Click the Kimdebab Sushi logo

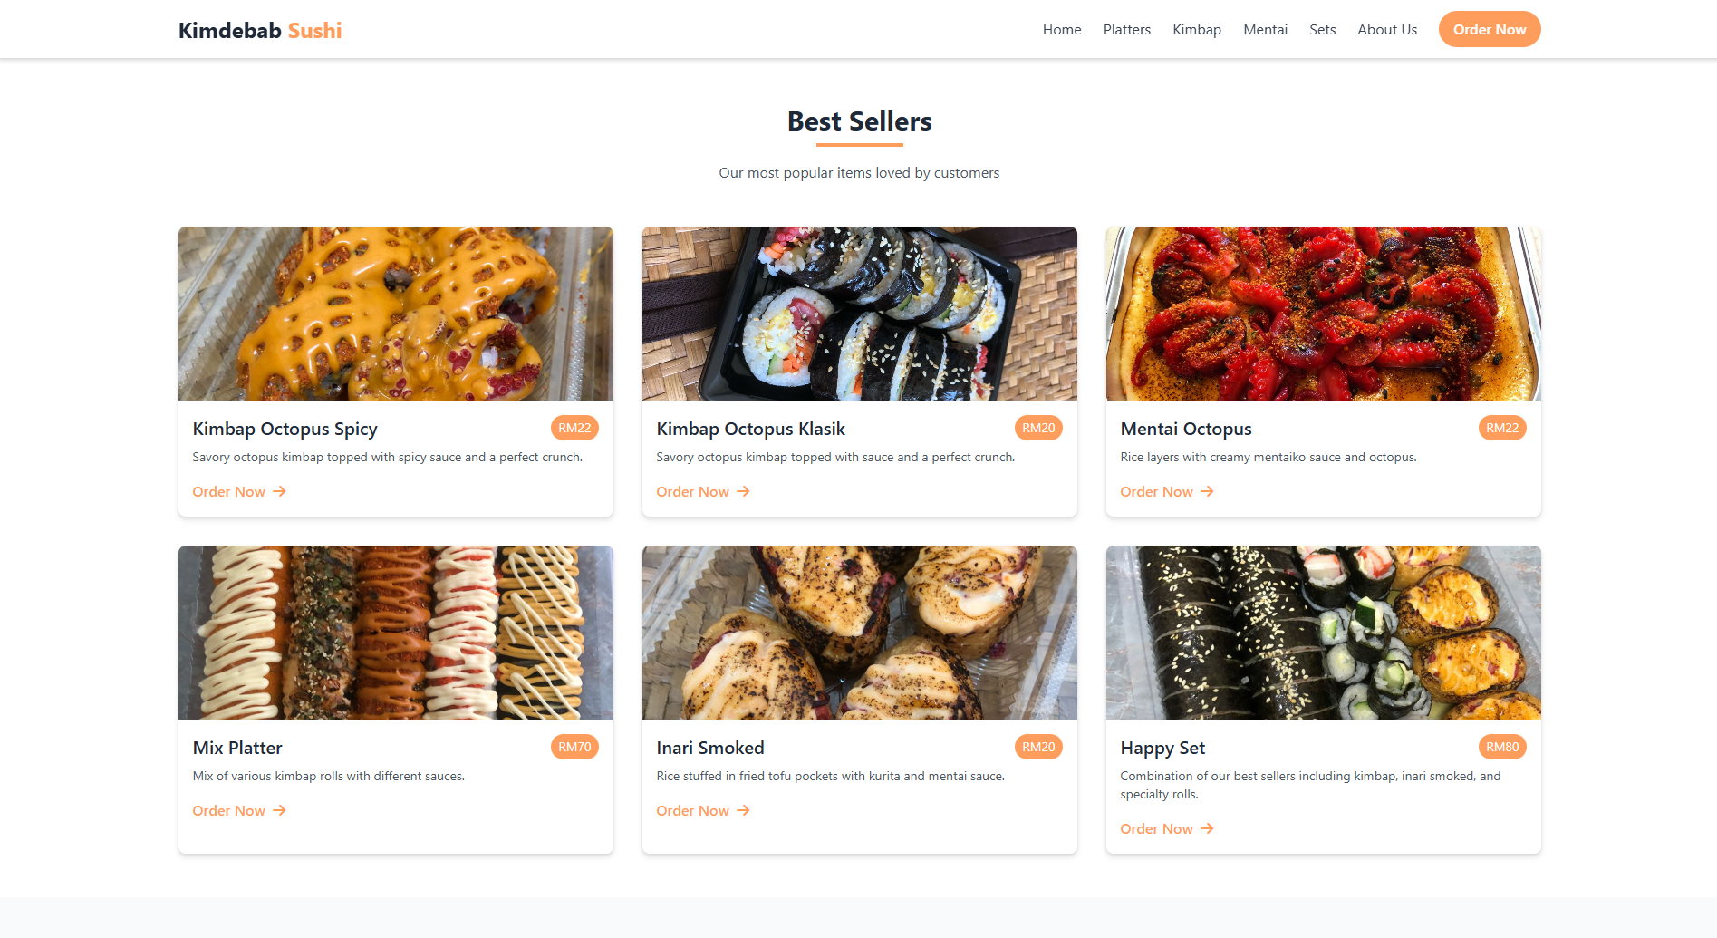(x=260, y=29)
